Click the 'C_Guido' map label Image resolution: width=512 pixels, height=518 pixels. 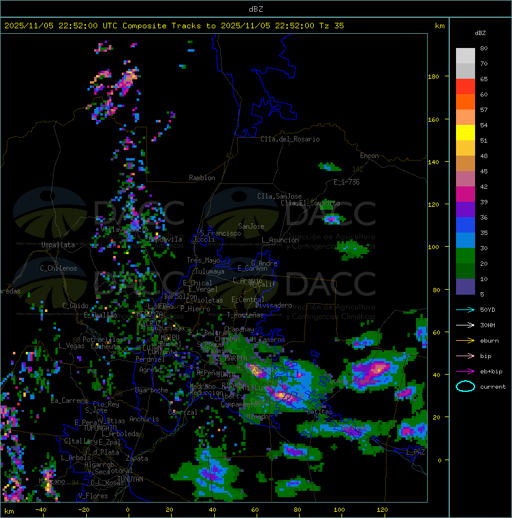pos(75,306)
